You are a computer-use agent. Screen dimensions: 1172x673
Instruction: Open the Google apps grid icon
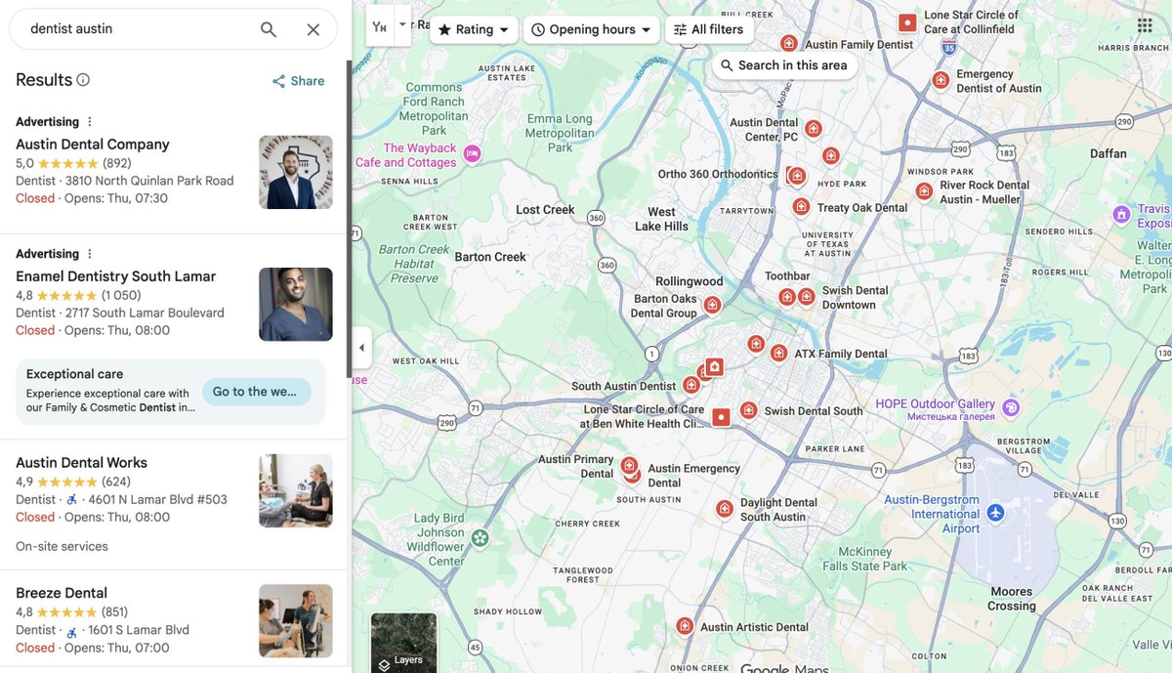(1145, 25)
